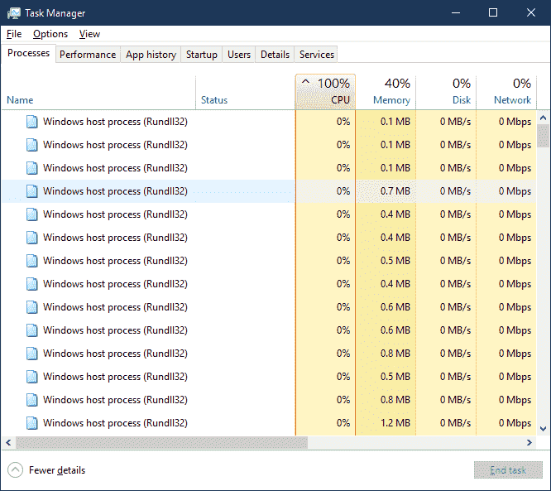Open the Options menu

coord(50,34)
